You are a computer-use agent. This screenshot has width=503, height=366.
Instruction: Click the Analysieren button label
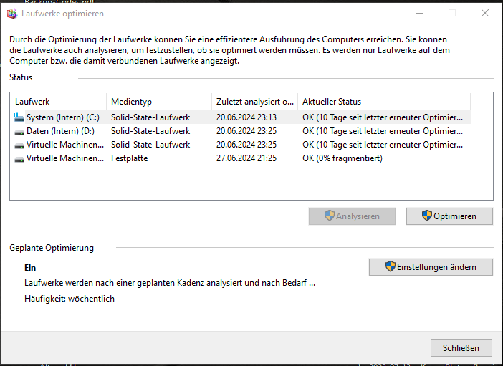(x=358, y=216)
